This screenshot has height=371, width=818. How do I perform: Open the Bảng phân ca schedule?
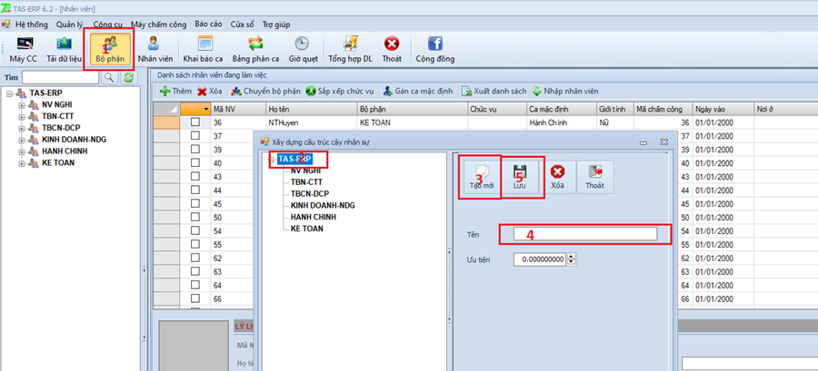click(254, 49)
